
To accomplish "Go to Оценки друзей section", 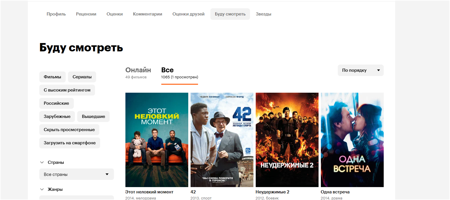I will [189, 14].
